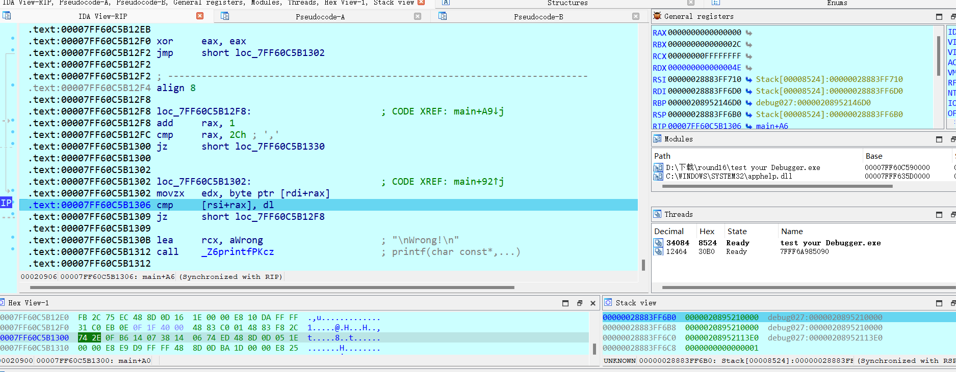Click the Structures tab icon
This screenshot has width=956, height=372.
pos(446,3)
